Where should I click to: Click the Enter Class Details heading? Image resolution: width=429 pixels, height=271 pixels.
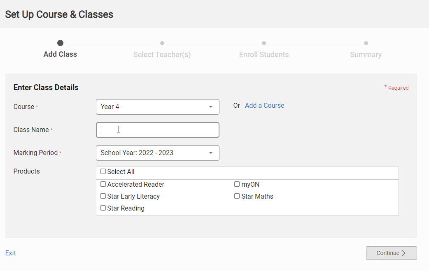pyautogui.click(x=46, y=88)
